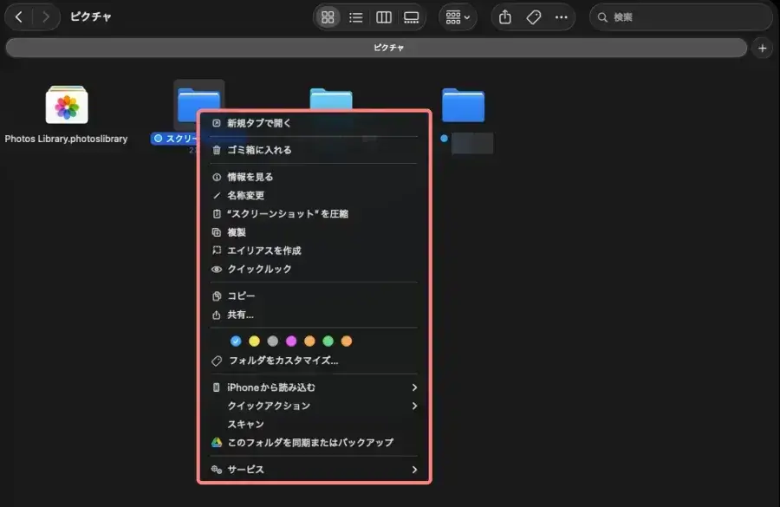The height and width of the screenshot is (507, 780).
Task: Open the Share icon in the toolbar
Action: [x=504, y=16]
